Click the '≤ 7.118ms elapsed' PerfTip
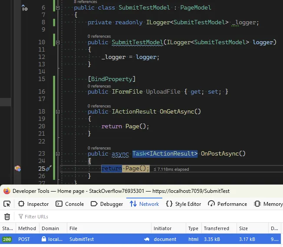Viewport: 283px width, 247px height. [x=171, y=169]
